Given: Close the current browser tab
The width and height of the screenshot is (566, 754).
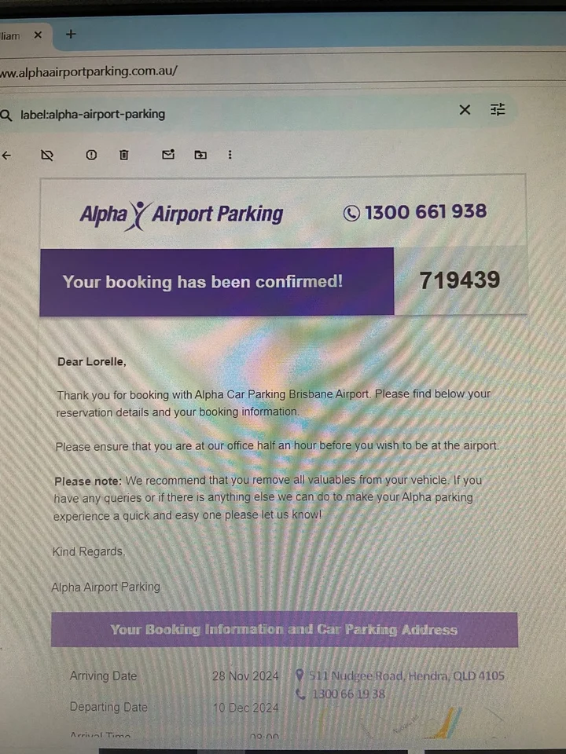Looking at the screenshot, I should [38, 35].
